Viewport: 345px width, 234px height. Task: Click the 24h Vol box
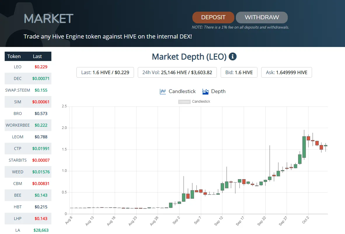[177, 72]
